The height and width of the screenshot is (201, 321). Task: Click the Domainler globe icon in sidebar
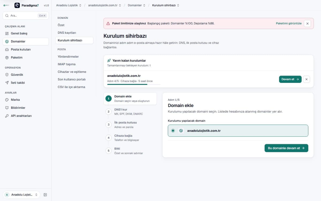click(7, 42)
